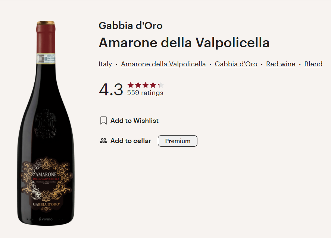Open the underlined Gabbia d'Oro winery link
Screen dimensions: 331x238
pyautogui.click(x=236, y=64)
